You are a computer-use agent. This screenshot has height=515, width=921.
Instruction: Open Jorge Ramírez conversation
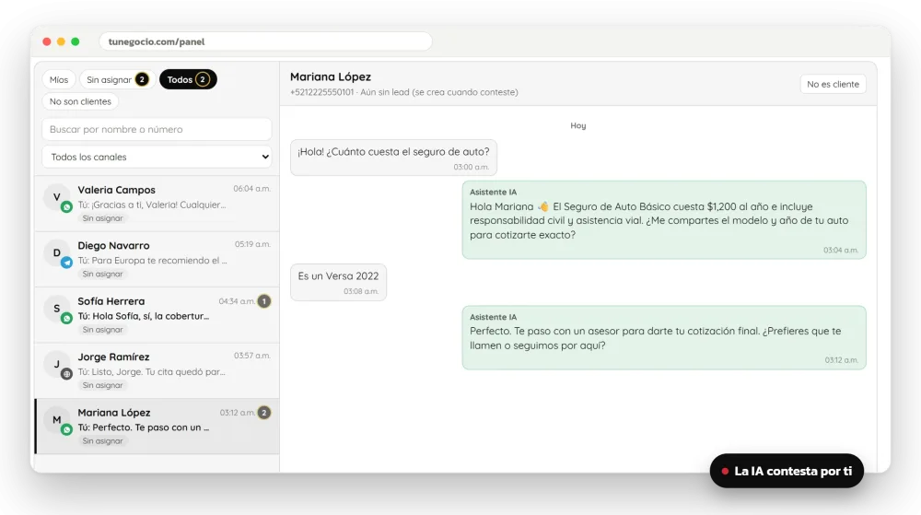[x=157, y=371]
